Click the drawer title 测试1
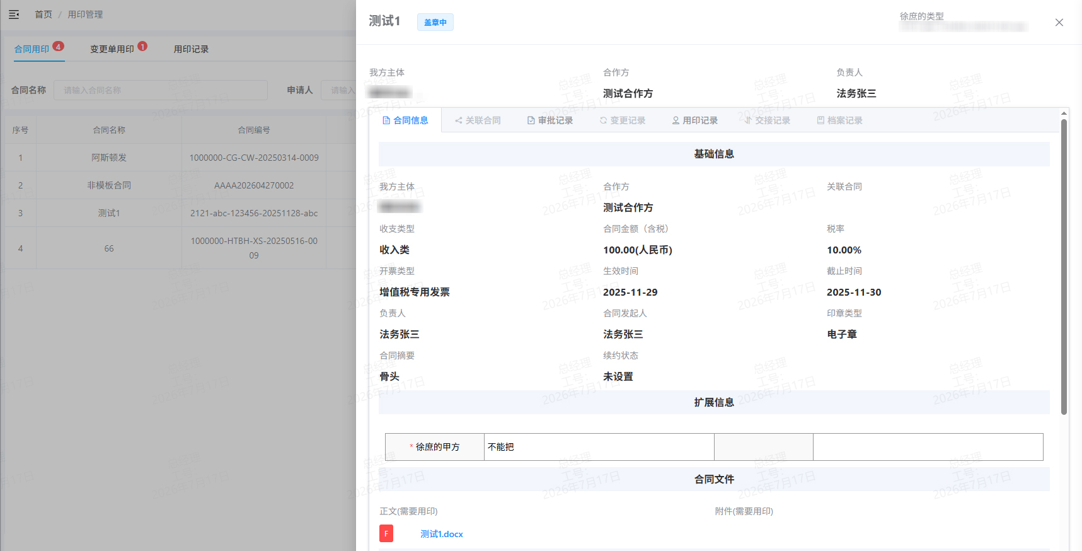 point(384,21)
